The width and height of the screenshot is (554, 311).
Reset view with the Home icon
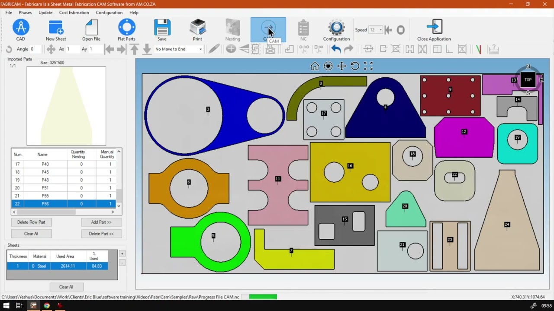coord(315,66)
